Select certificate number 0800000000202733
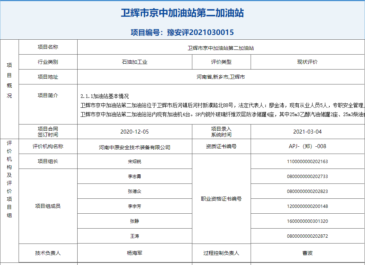Screen dimensions: 365x265 (307, 176)
